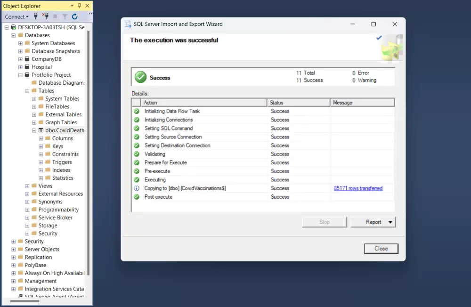Select FileTables in the tree
This screenshot has height=307, width=471.
click(57, 106)
